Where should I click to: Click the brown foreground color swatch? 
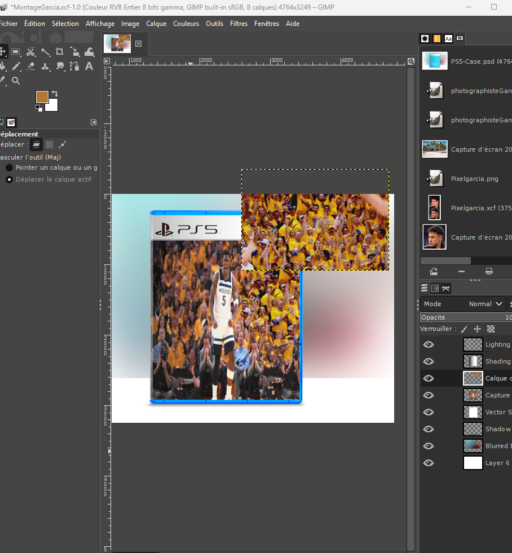pyautogui.click(x=42, y=96)
